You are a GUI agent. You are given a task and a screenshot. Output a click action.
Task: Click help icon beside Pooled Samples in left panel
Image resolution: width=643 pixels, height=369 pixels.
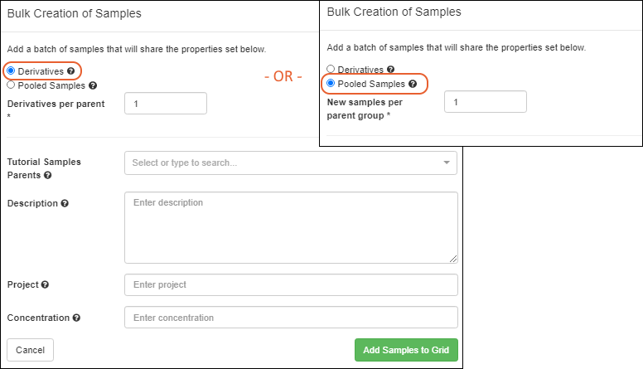[93, 85]
